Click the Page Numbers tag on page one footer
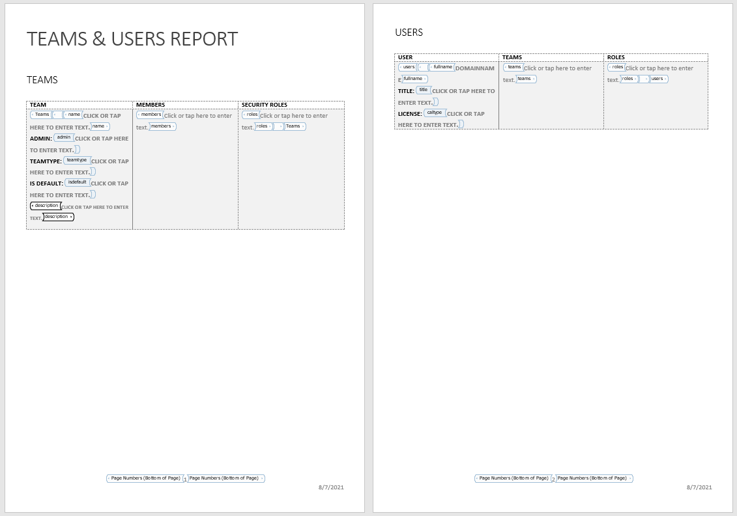This screenshot has height=516, width=737. pos(145,478)
